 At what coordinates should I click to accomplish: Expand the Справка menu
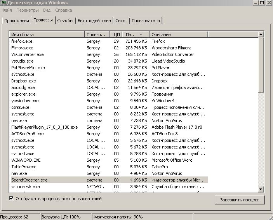[x=63, y=10]
